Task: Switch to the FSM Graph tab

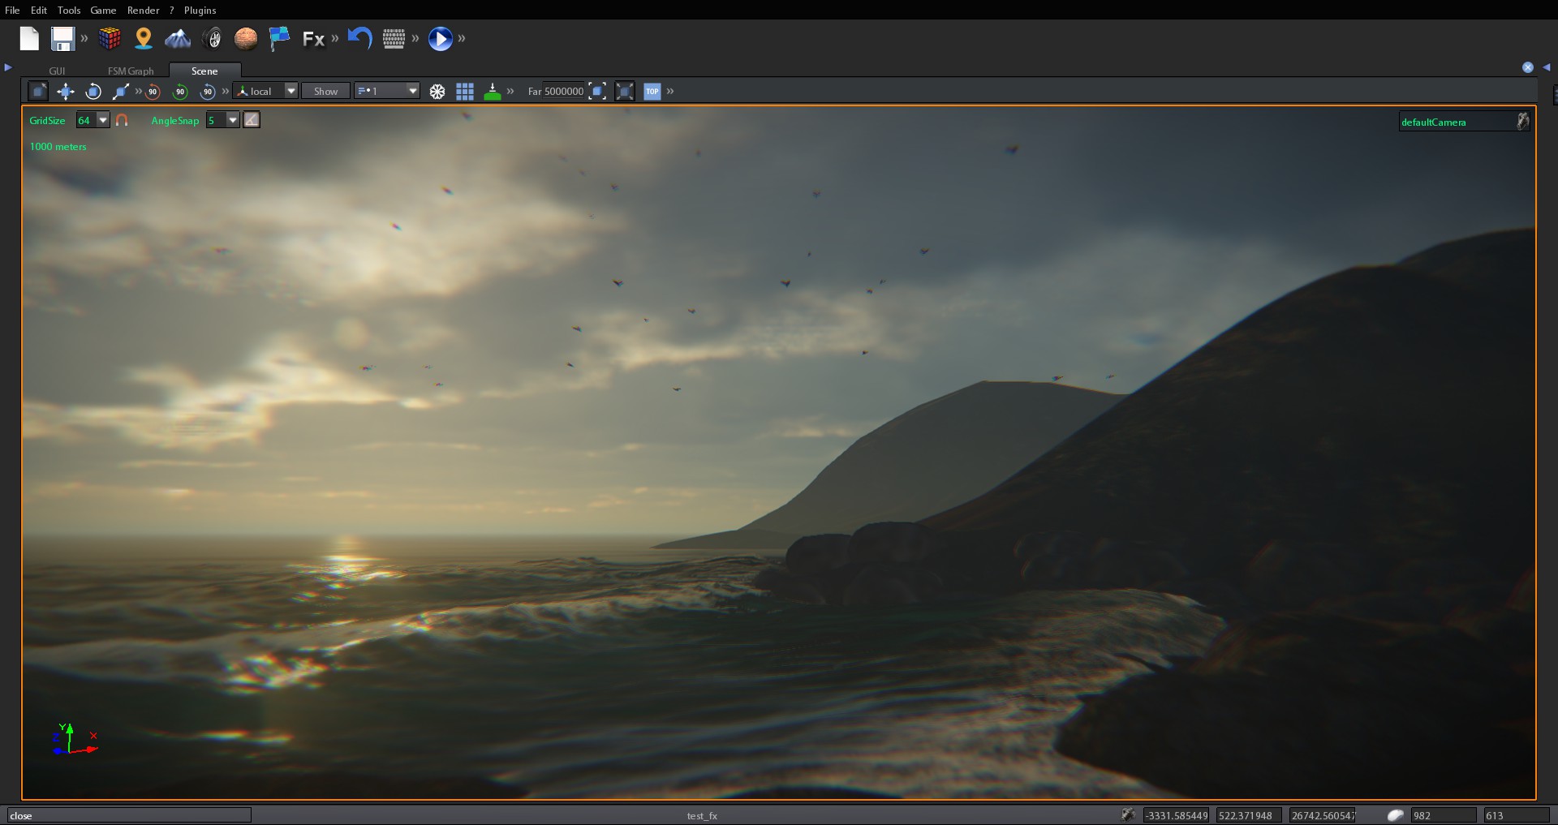Action: coord(130,71)
